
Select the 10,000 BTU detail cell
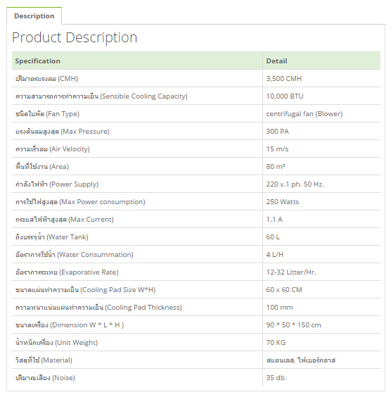(321, 96)
